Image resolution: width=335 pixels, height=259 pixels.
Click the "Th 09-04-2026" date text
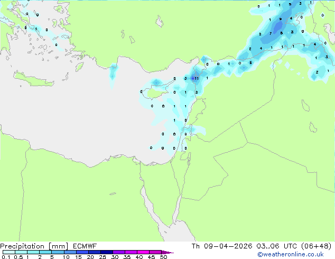pos(222,246)
